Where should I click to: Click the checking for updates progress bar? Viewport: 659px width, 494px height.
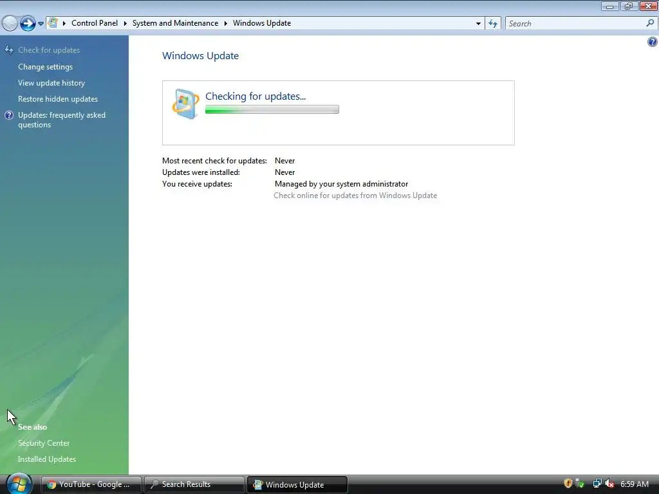point(272,109)
